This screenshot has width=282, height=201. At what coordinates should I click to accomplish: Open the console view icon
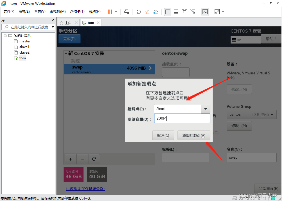point(205,12)
